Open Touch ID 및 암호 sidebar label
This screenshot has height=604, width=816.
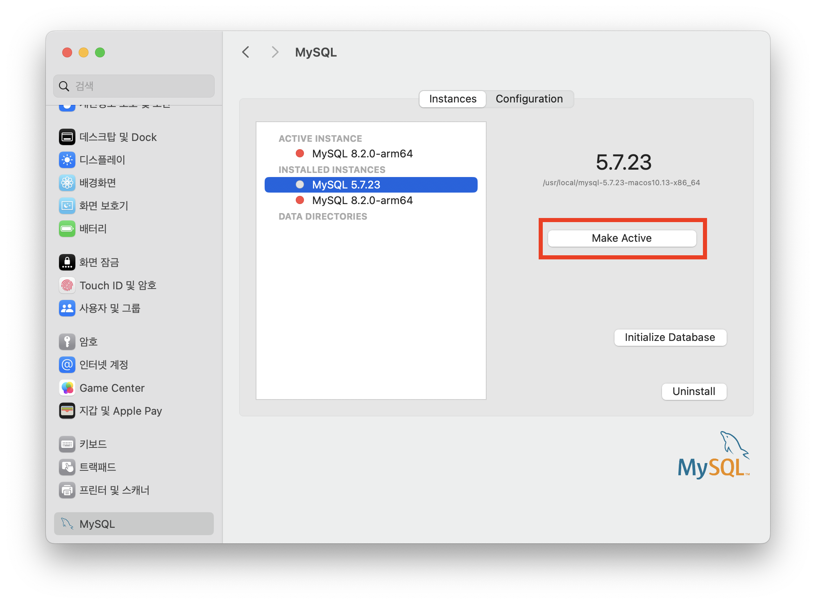(118, 285)
